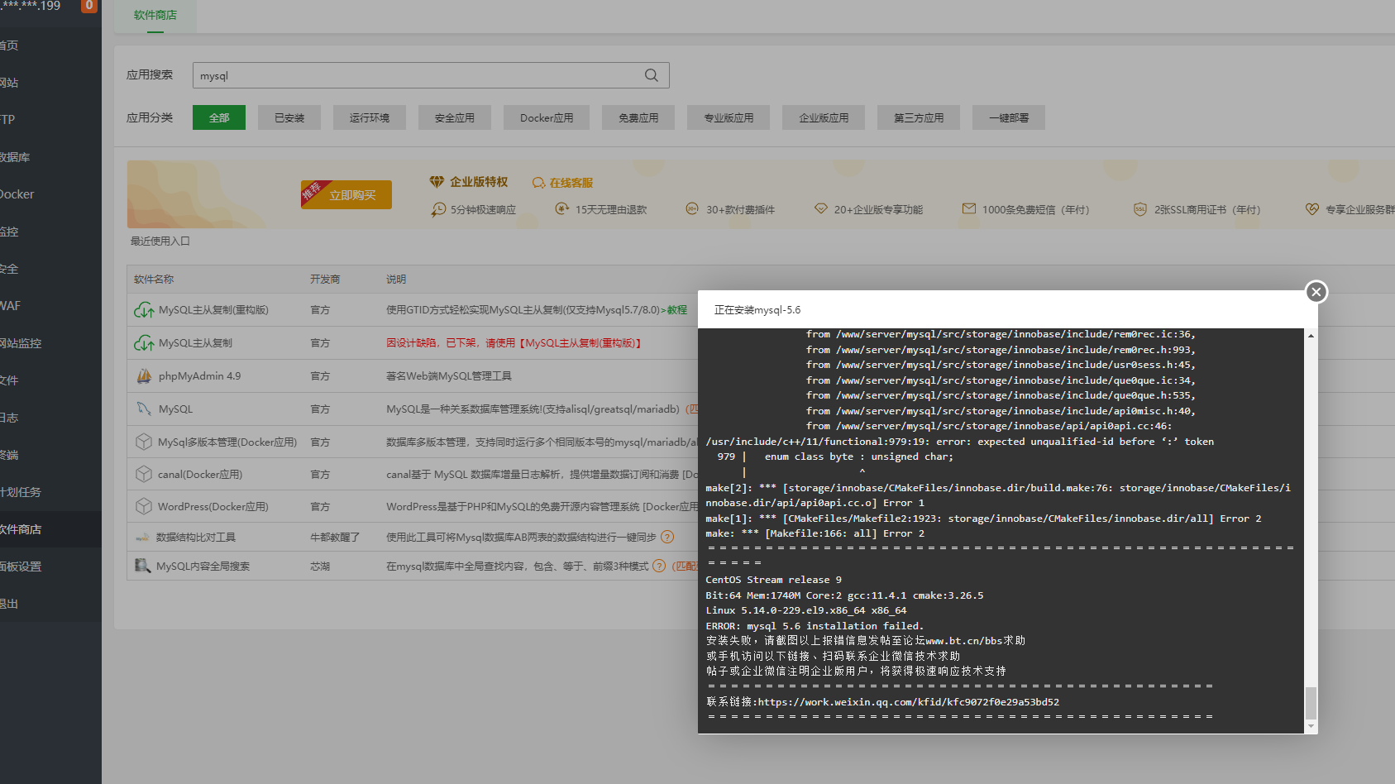This screenshot has width=1395, height=784.
Task: Click the 专享企业服务群 icon
Action: (x=1312, y=209)
